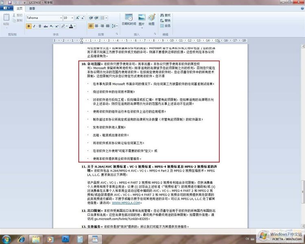Click the 替换 replace button
Viewport: 305px width, 244px height.
165,20
